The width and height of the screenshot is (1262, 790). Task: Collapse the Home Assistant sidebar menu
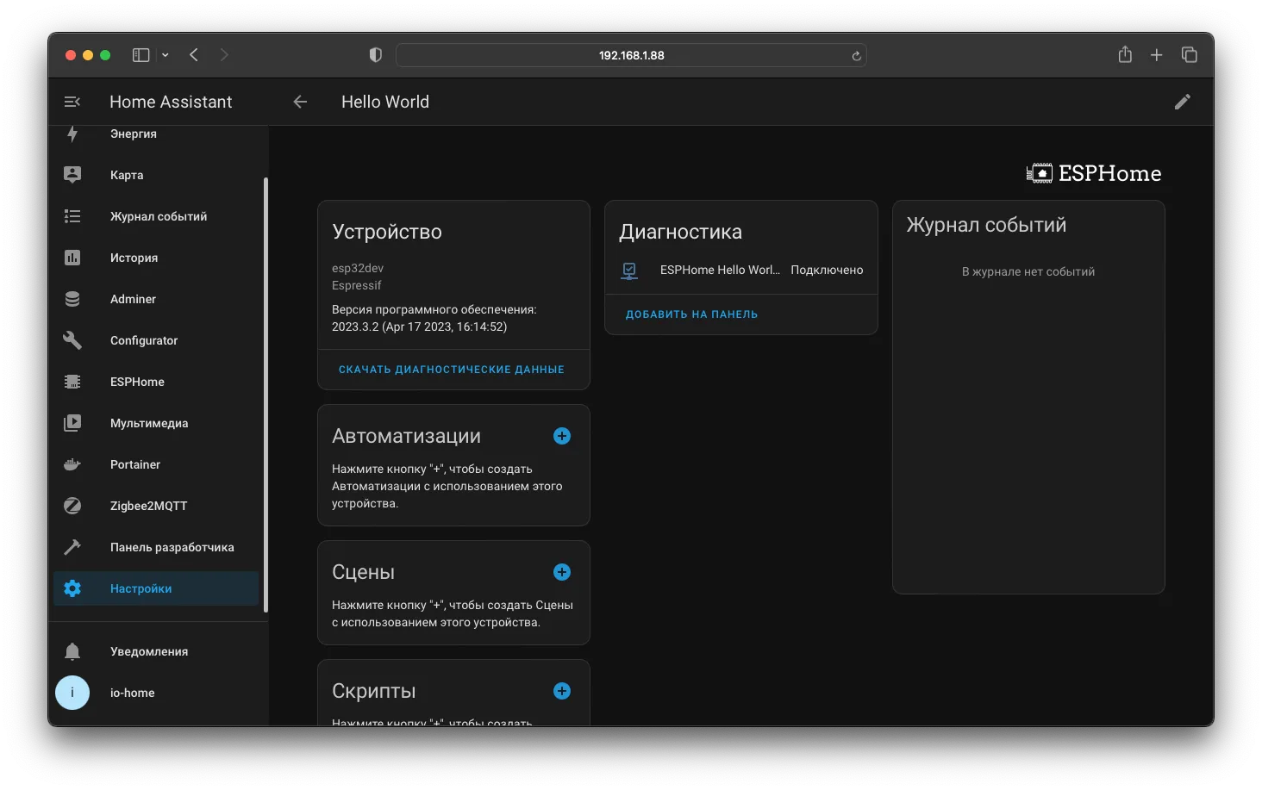click(72, 102)
